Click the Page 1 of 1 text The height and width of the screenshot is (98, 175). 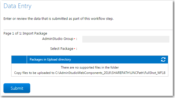(x=13, y=33)
